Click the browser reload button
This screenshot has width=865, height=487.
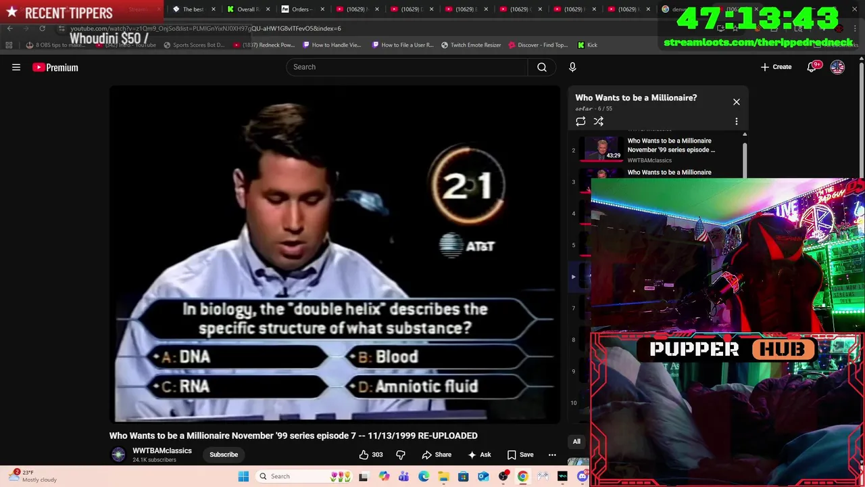(42, 28)
